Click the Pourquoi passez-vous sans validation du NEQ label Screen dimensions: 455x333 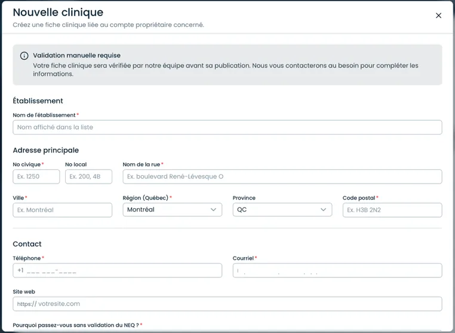(x=76, y=325)
